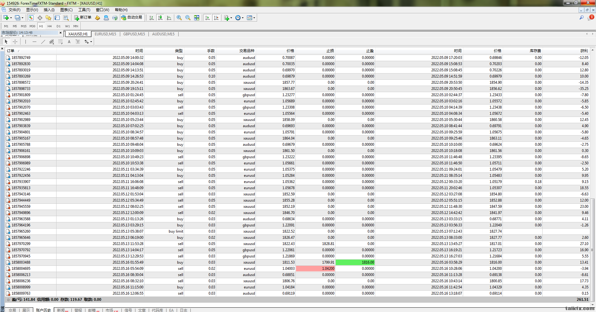The image size is (596, 312).
Task: Toggle the Navigator star-folder icon
Action: click(48, 18)
